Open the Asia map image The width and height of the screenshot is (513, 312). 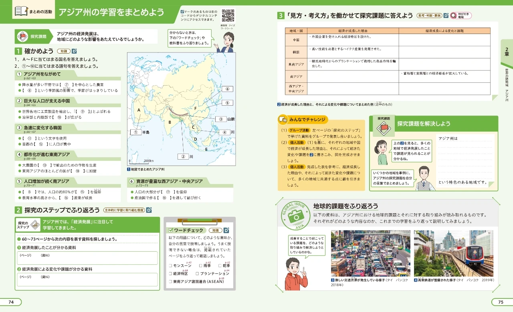click(x=181, y=108)
